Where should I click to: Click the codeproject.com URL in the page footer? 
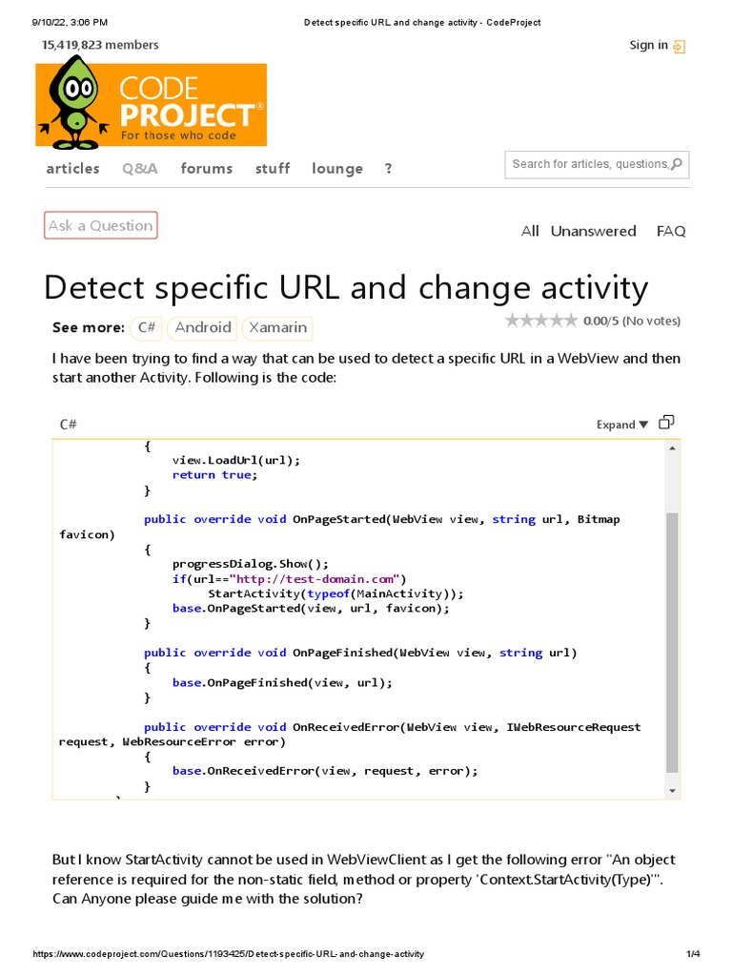coord(229,954)
